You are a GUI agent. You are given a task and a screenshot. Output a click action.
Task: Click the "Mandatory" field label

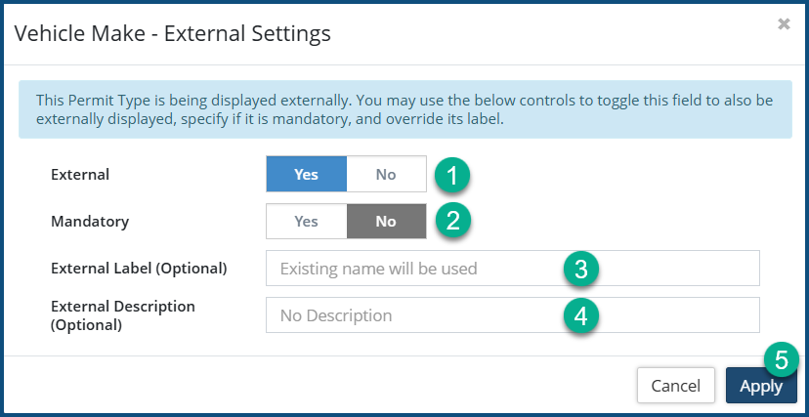90,222
